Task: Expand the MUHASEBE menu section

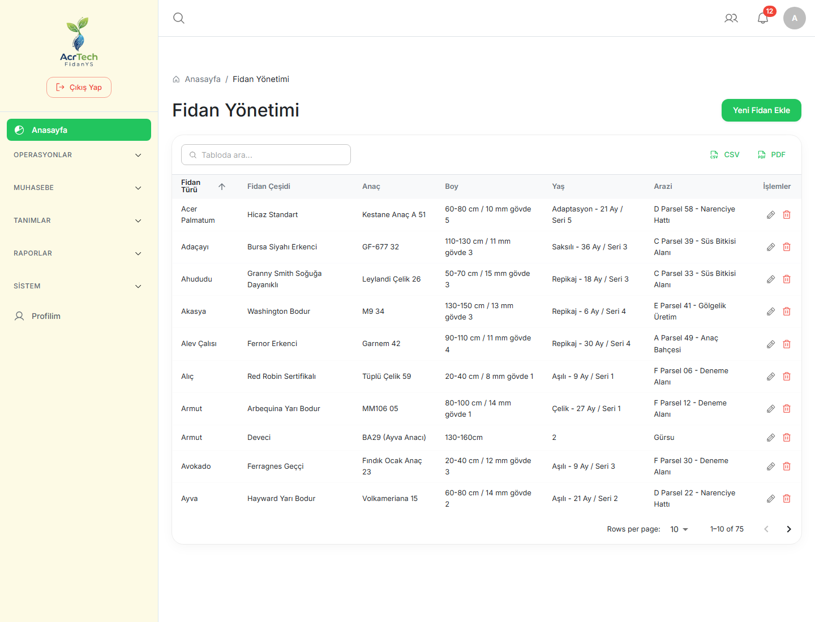Action: 79,188
